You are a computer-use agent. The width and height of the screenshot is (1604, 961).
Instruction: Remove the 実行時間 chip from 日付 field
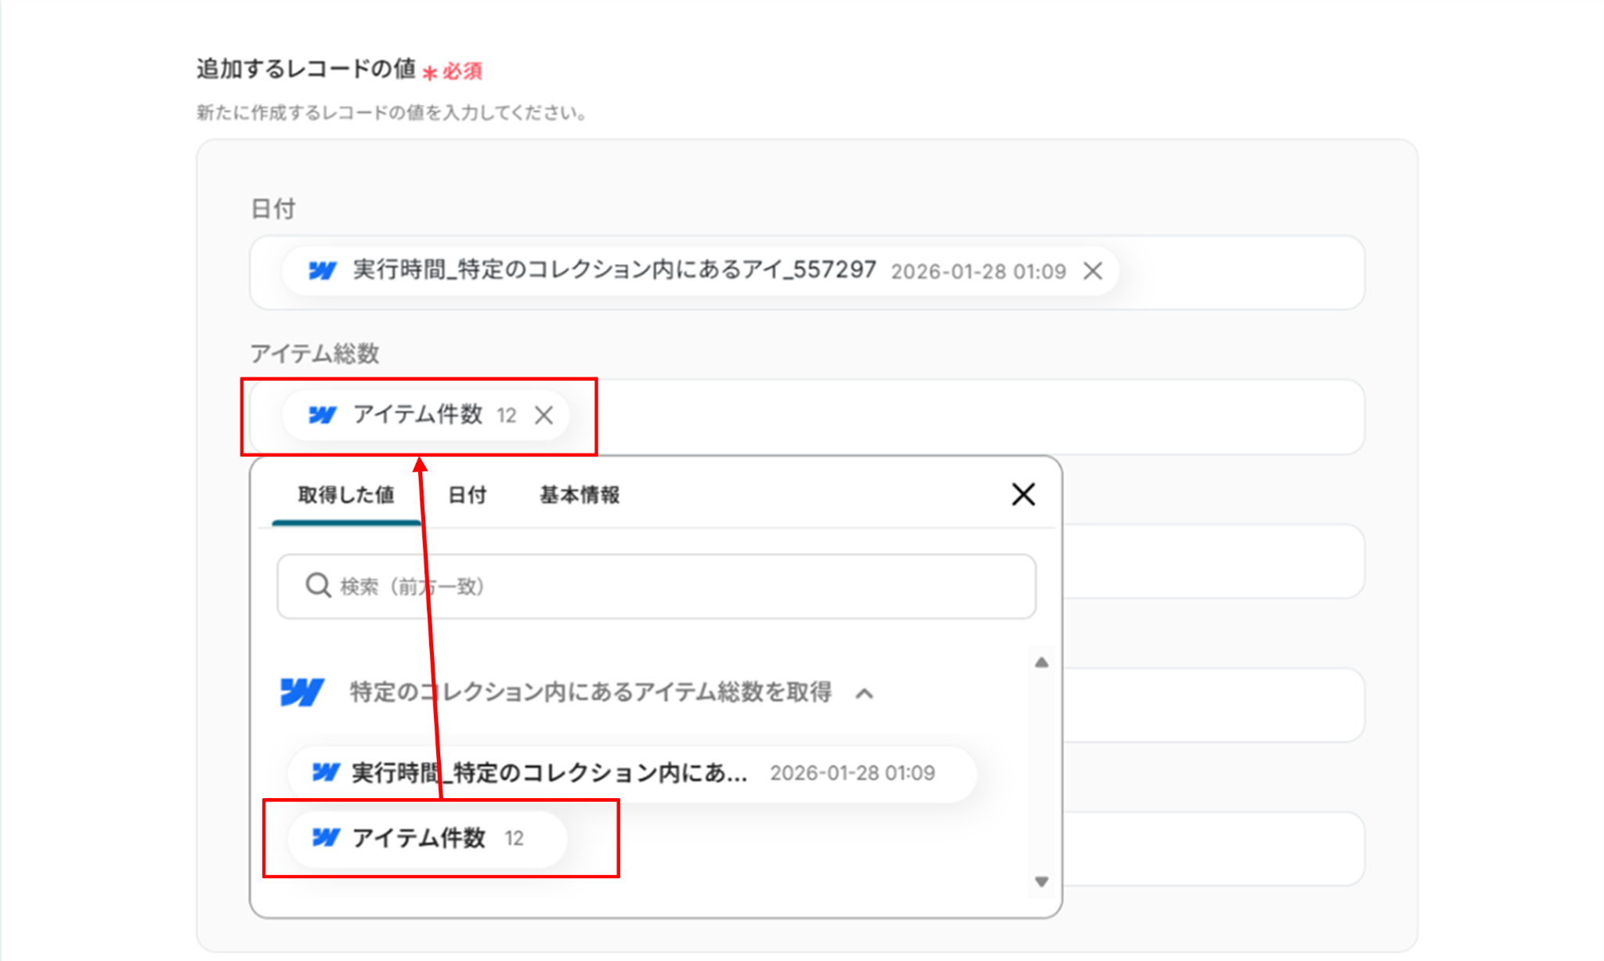1093,271
